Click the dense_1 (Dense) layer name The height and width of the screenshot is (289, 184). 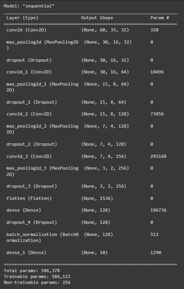[26, 252]
